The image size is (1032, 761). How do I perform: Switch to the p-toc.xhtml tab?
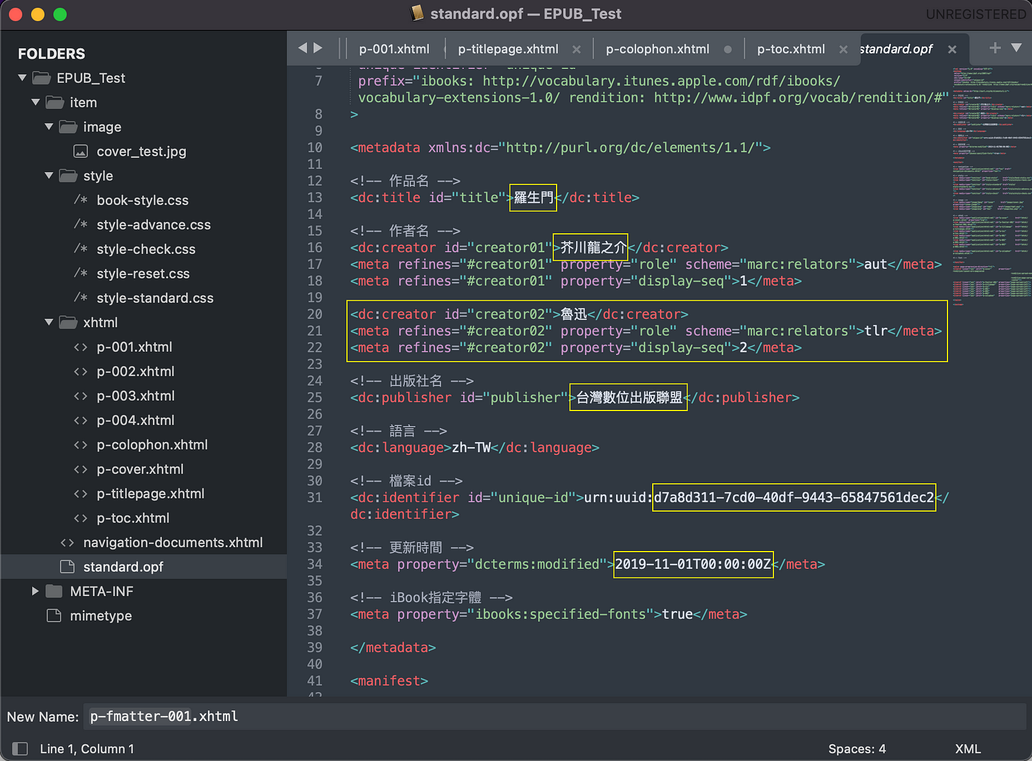tap(791, 49)
